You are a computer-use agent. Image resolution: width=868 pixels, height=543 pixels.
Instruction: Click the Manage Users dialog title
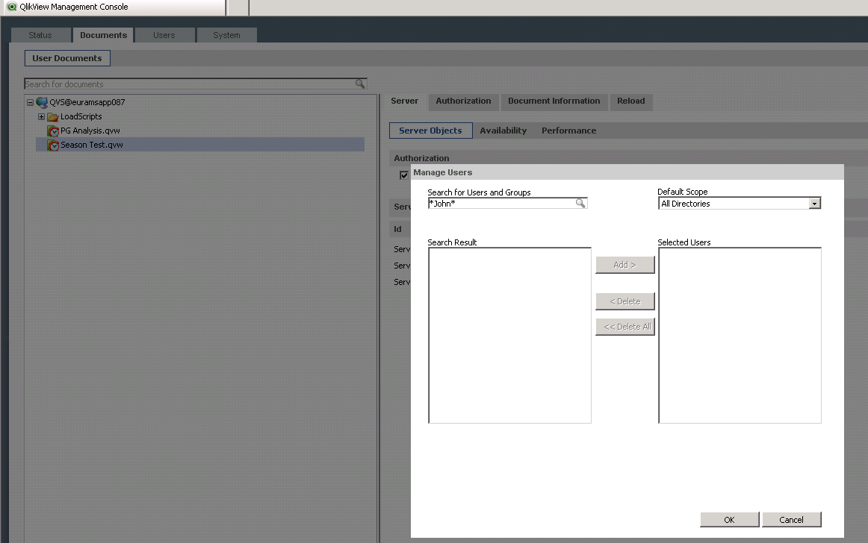pos(443,172)
